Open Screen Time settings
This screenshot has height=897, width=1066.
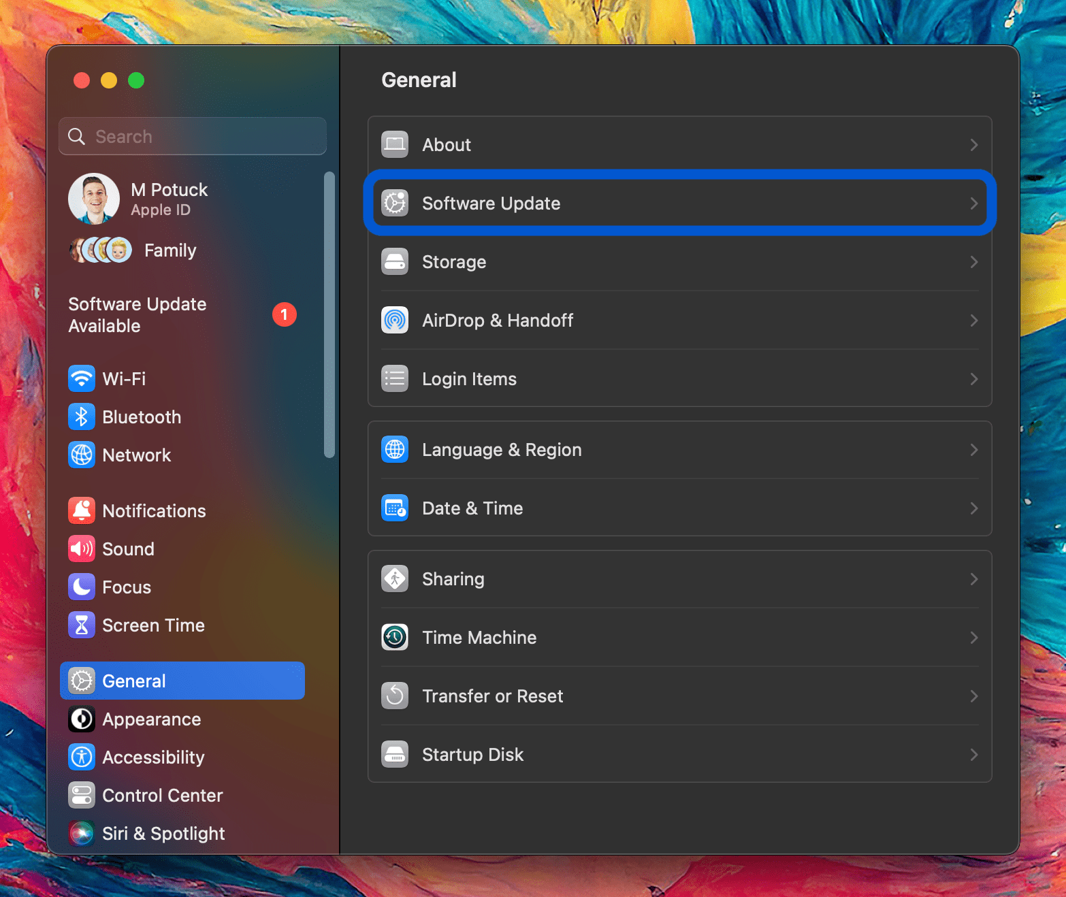[152, 625]
